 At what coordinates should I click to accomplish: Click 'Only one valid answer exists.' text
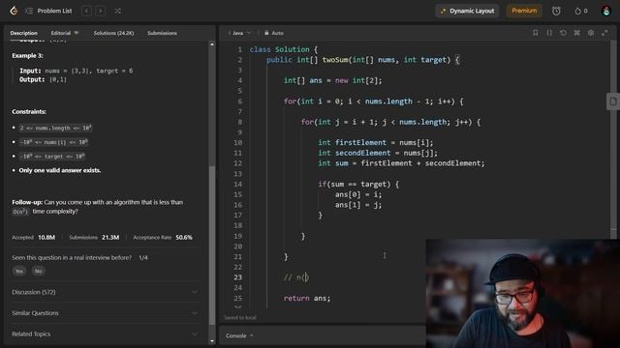point(60,170)
